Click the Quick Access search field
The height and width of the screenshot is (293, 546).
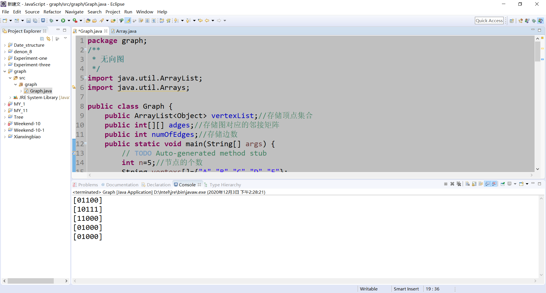pos(489,20)
